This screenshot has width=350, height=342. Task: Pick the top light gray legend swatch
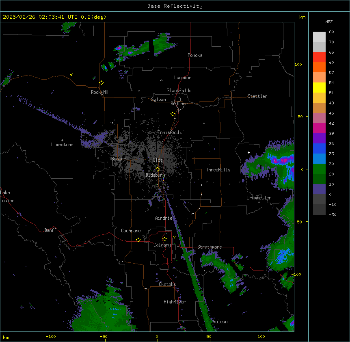click(319, 37)
